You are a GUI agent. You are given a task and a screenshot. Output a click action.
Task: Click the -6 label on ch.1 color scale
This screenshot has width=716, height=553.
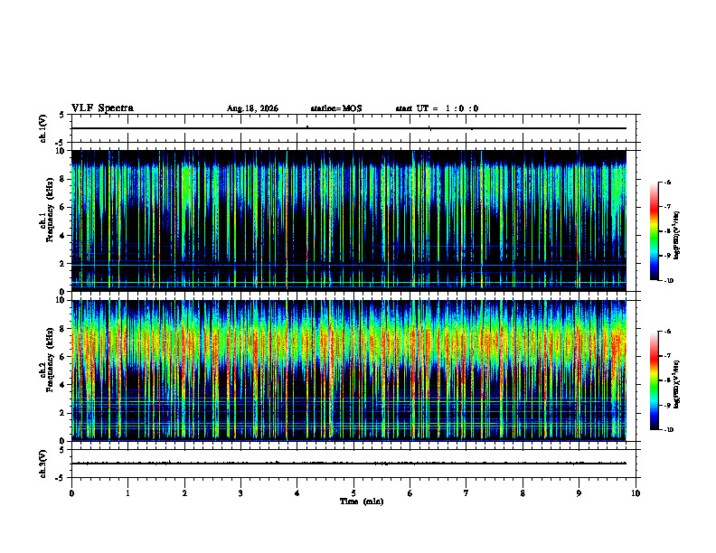click(667, 182)
